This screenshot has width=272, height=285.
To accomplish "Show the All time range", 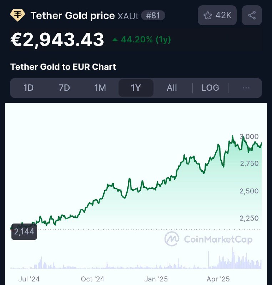I will [x=172, y=88].
